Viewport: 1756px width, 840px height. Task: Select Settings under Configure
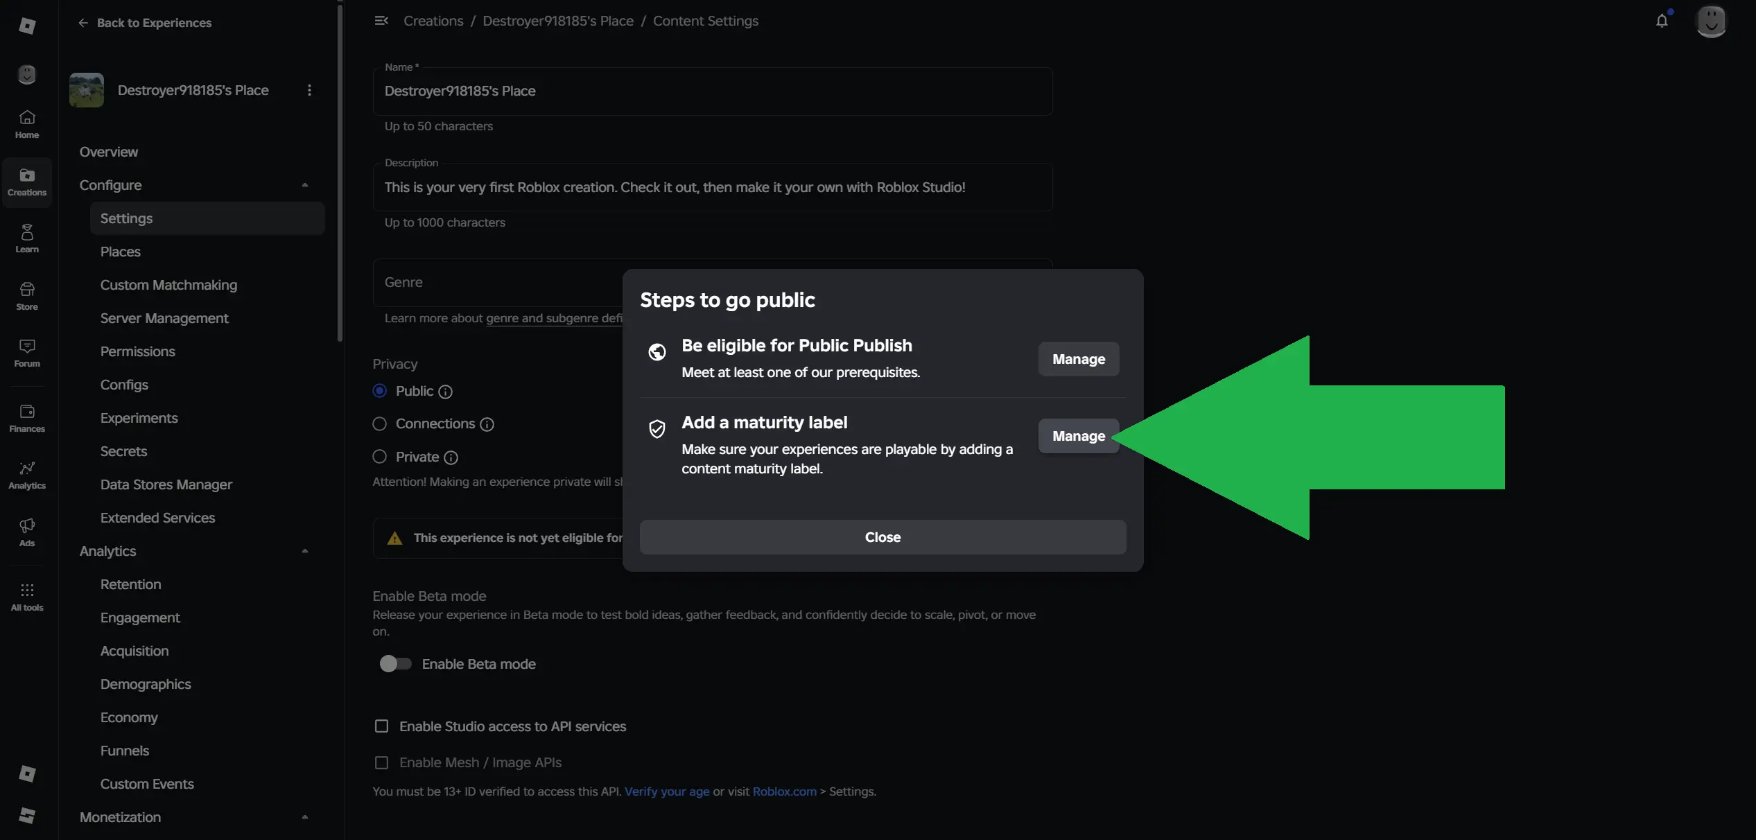click(207, 218)
